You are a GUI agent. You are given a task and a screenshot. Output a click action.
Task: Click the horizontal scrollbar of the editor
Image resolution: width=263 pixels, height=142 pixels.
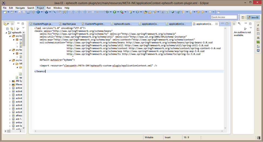pyautogui.click(x=129, y=131)
